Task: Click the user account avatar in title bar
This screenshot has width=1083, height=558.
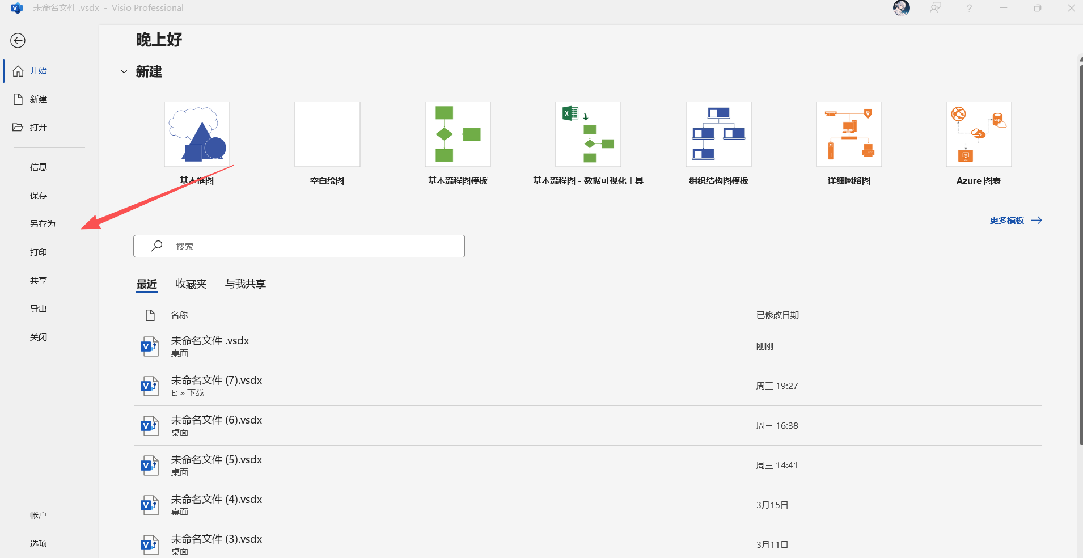Action: point(901,8)
